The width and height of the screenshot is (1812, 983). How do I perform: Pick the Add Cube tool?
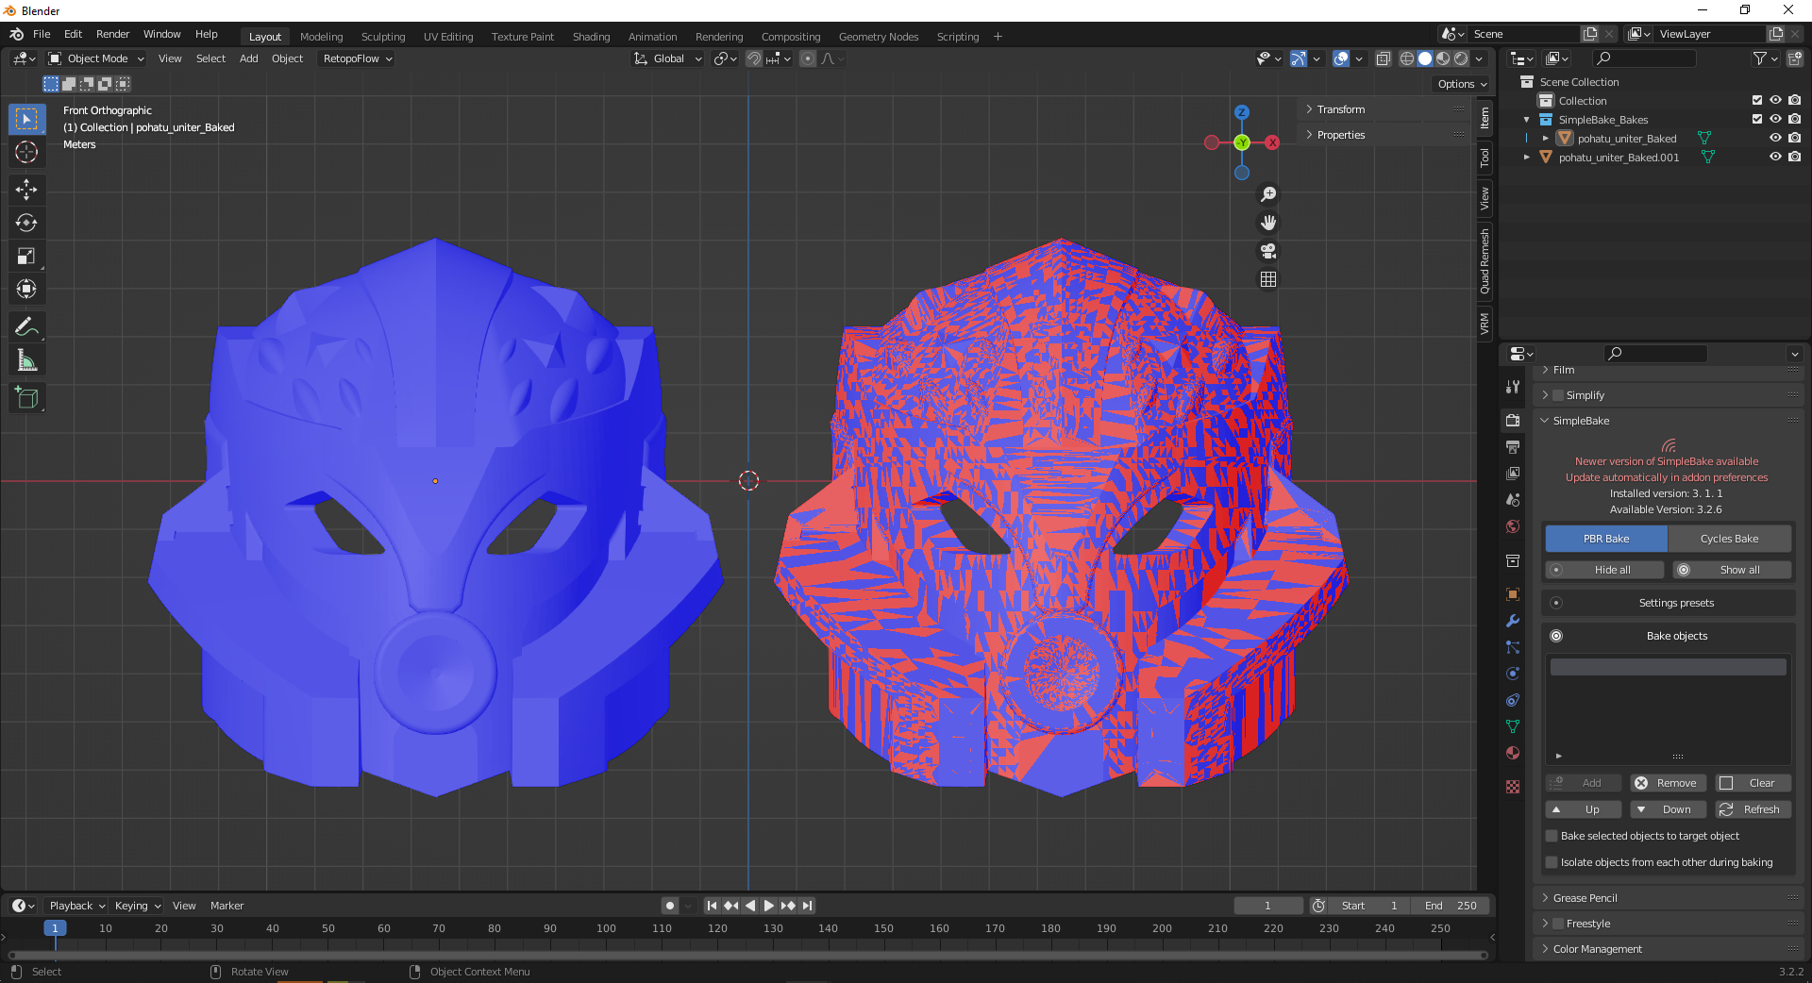[x=26, y=397]
